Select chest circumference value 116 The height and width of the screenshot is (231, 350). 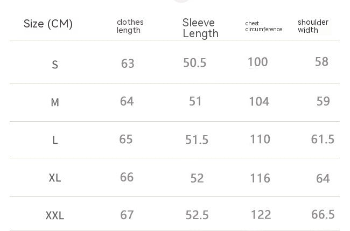[260, 178]
